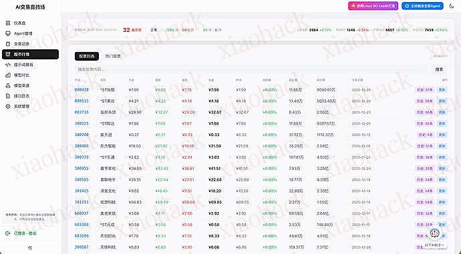Screen dimensions: 461x254
Task: Open stock code 301025 link
Action: pyautogui.click(x=82, y=191)
